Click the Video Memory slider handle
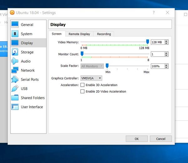The height and width of the screenshot is (163, 188). tap(148, 42)
